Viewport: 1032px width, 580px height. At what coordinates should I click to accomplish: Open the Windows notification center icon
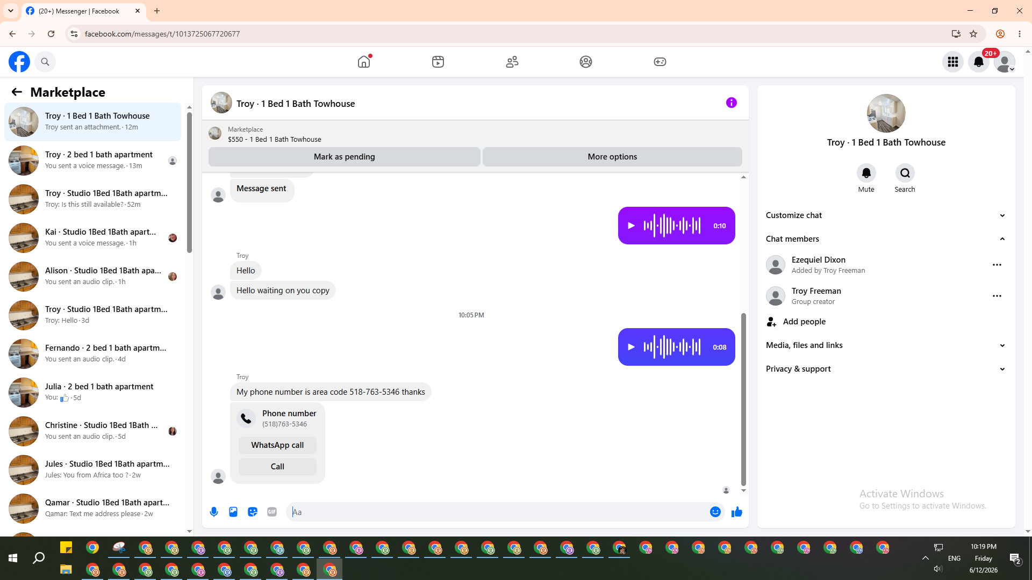click(1015, 559)
